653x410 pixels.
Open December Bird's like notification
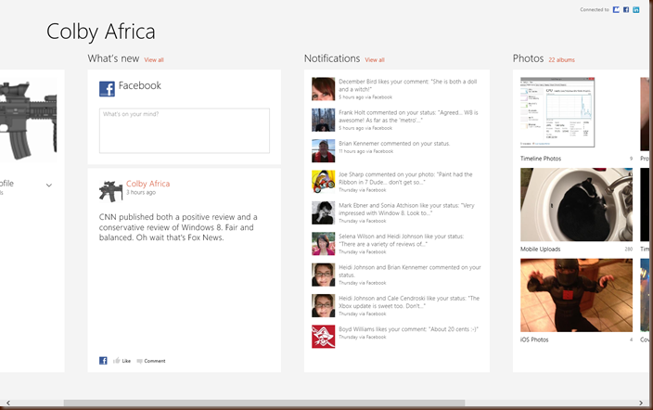coord(408,89)
